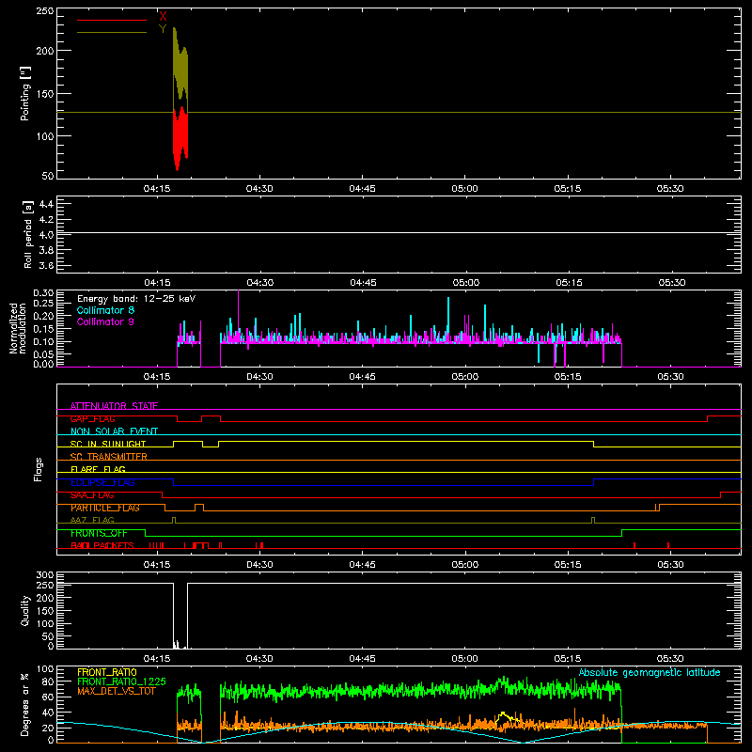752x752 pixels.
Task: Select the Y legend label
Action: pos(163,29)
